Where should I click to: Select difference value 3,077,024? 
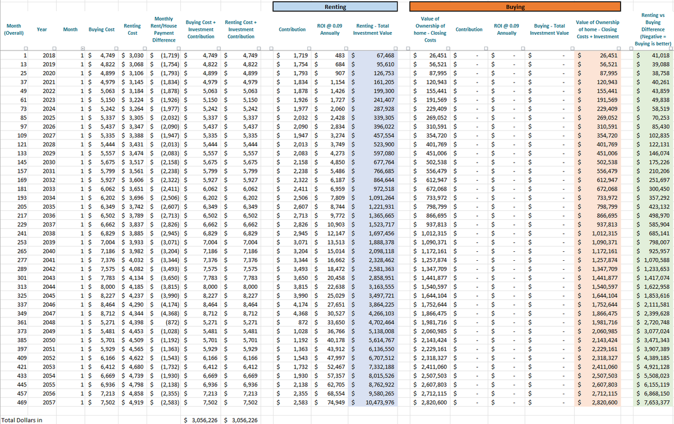coord(652,331)
